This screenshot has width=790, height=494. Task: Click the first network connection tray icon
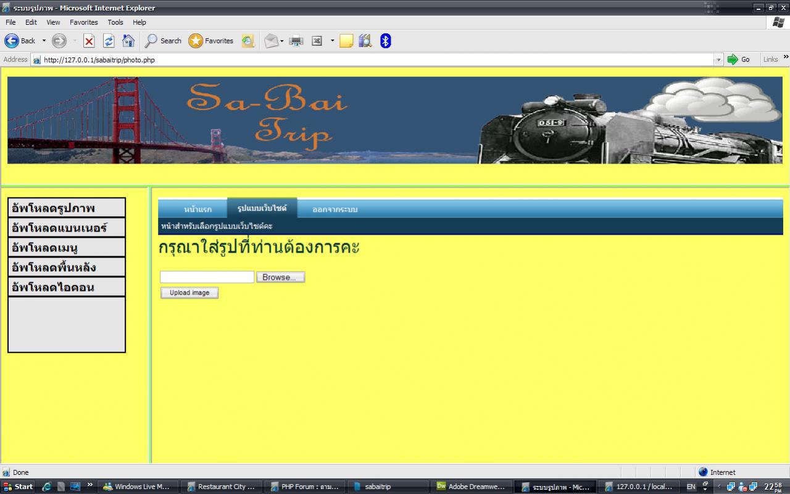pyautogui.click(x=731, y=487)
